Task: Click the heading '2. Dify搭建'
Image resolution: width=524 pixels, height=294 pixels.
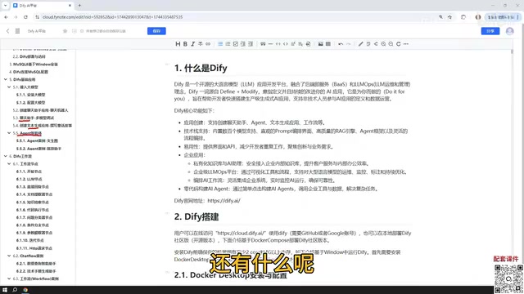Action: tap(196, 216)
